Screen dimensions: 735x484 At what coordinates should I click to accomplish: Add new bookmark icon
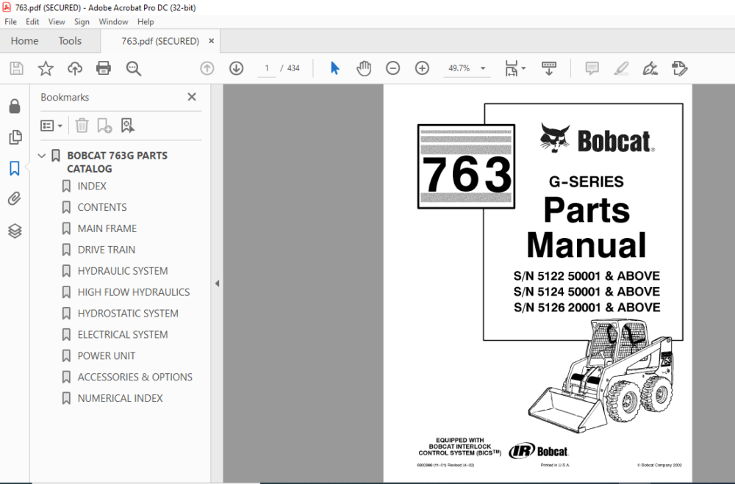tap(104, 126)
